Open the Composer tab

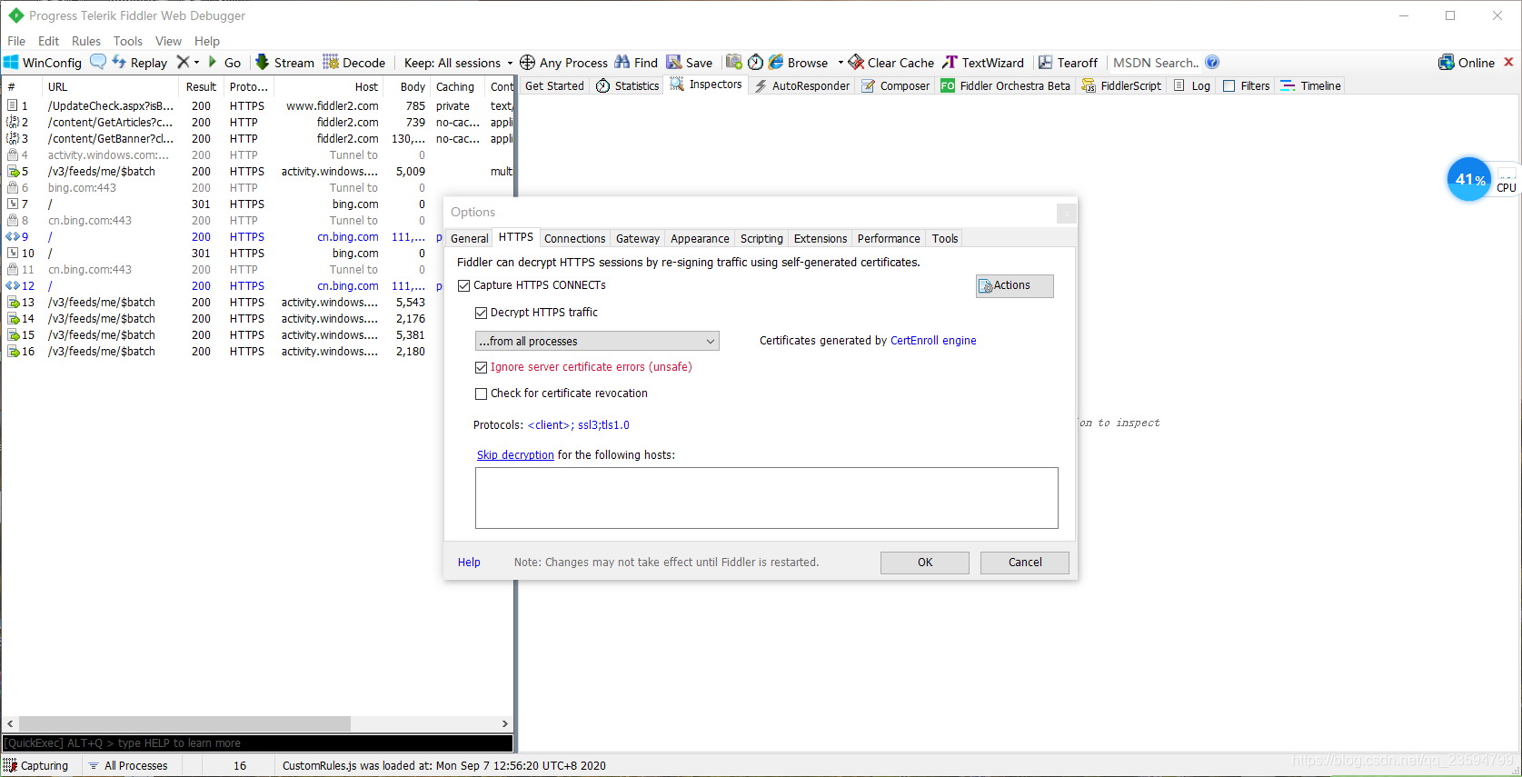896,85
